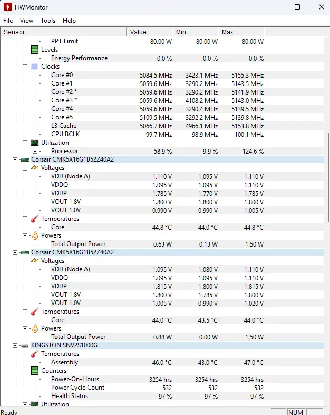Collapse the Counters node under KINGSTON
Image resolution: width=330 pixels, height=415 pixels.
pos(25,371)
